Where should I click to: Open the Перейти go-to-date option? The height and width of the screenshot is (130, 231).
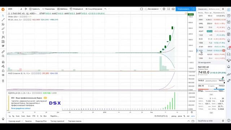[x=55, y=116]
